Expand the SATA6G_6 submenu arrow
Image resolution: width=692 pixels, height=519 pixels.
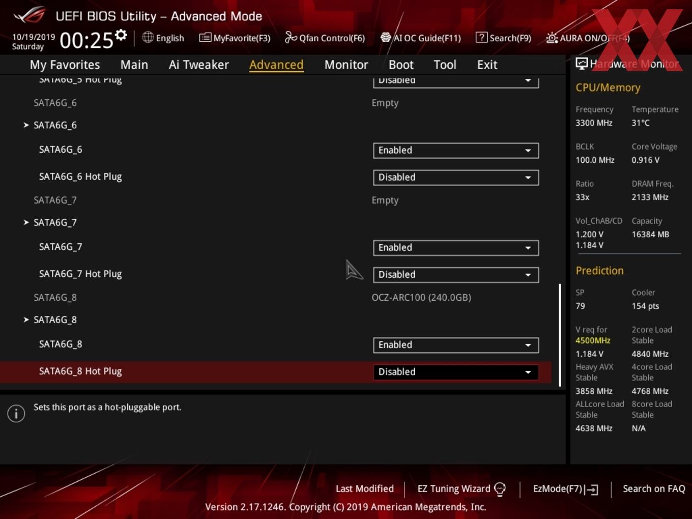pos(26,125)
